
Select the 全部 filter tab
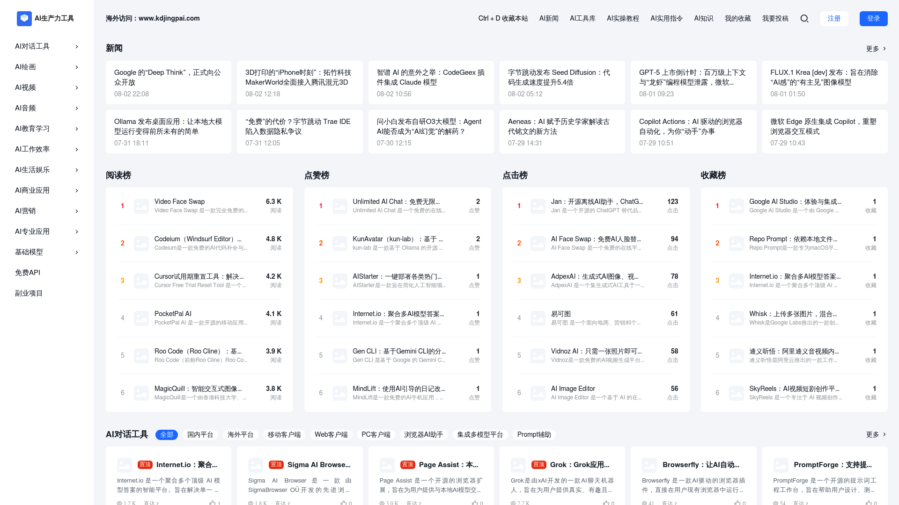(x=167, y=435)
